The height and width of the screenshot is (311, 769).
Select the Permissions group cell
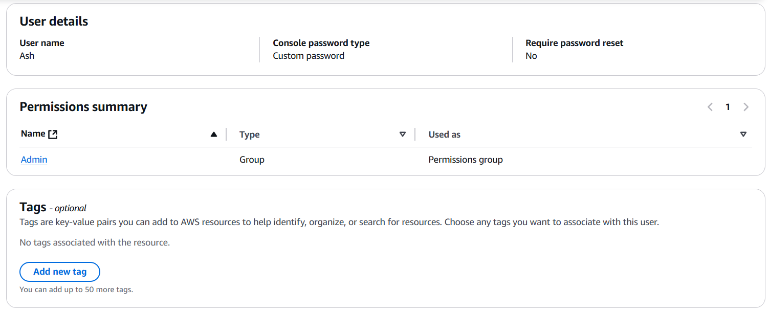(466, 160)
